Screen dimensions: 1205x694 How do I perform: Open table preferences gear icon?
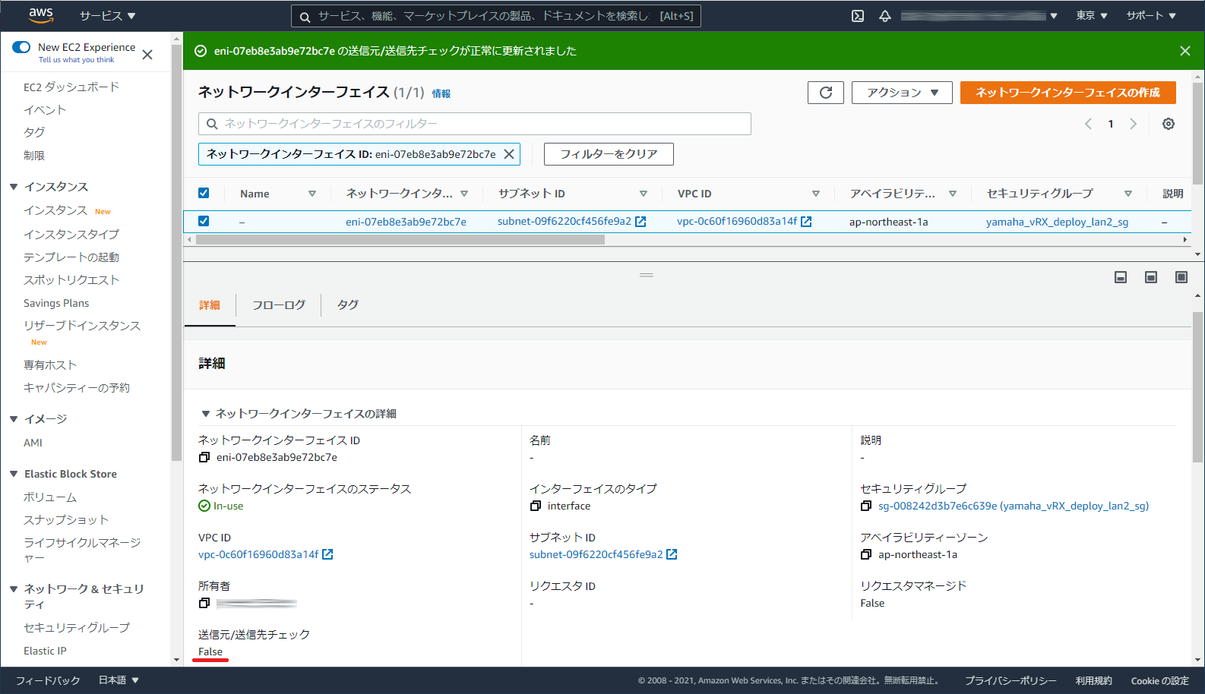tap(1169, 124)
